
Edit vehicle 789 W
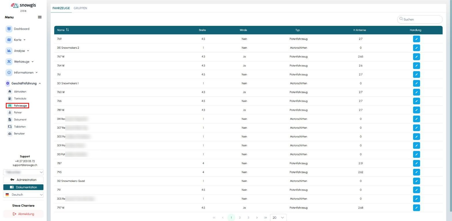coord(416,110)
